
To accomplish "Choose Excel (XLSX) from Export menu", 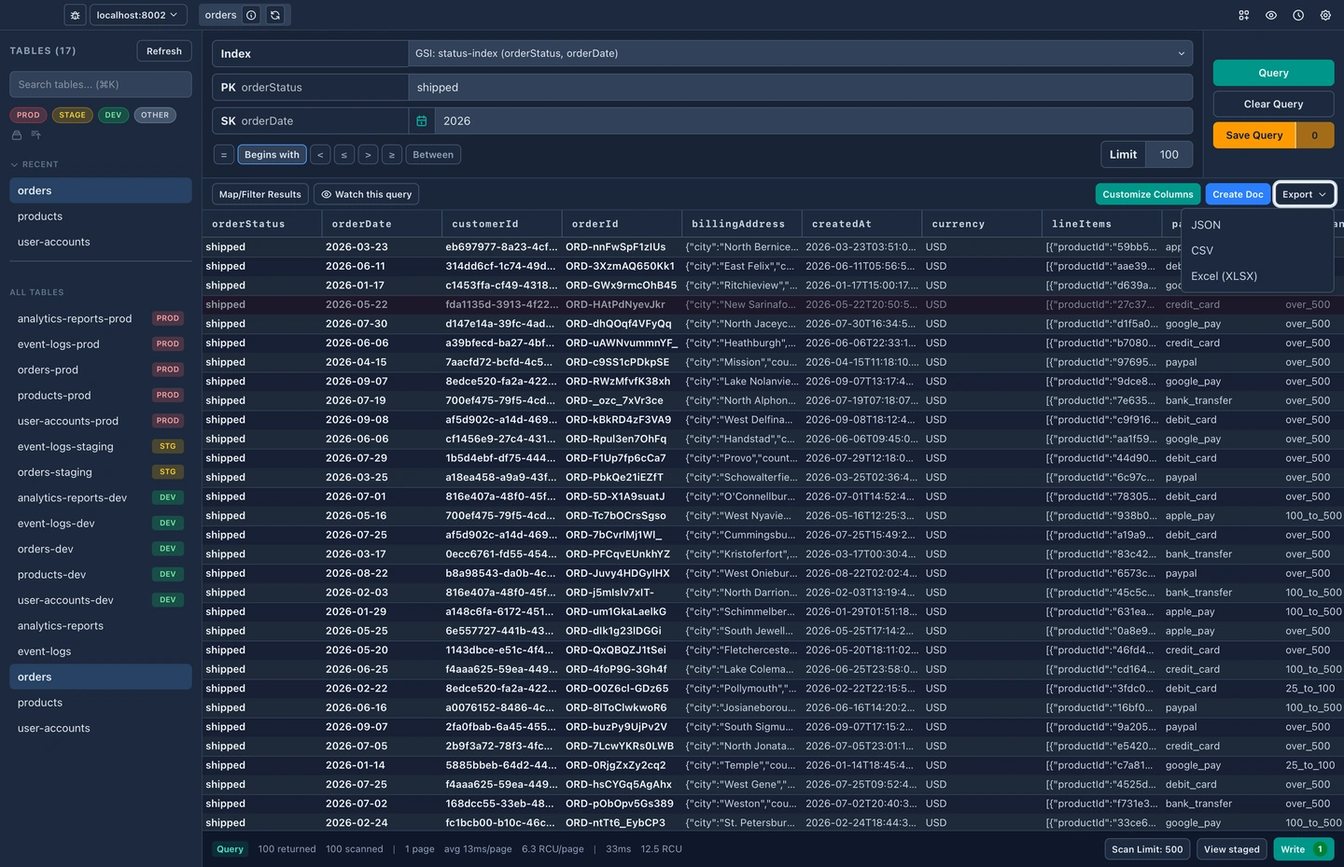I will coord(1257,276).
